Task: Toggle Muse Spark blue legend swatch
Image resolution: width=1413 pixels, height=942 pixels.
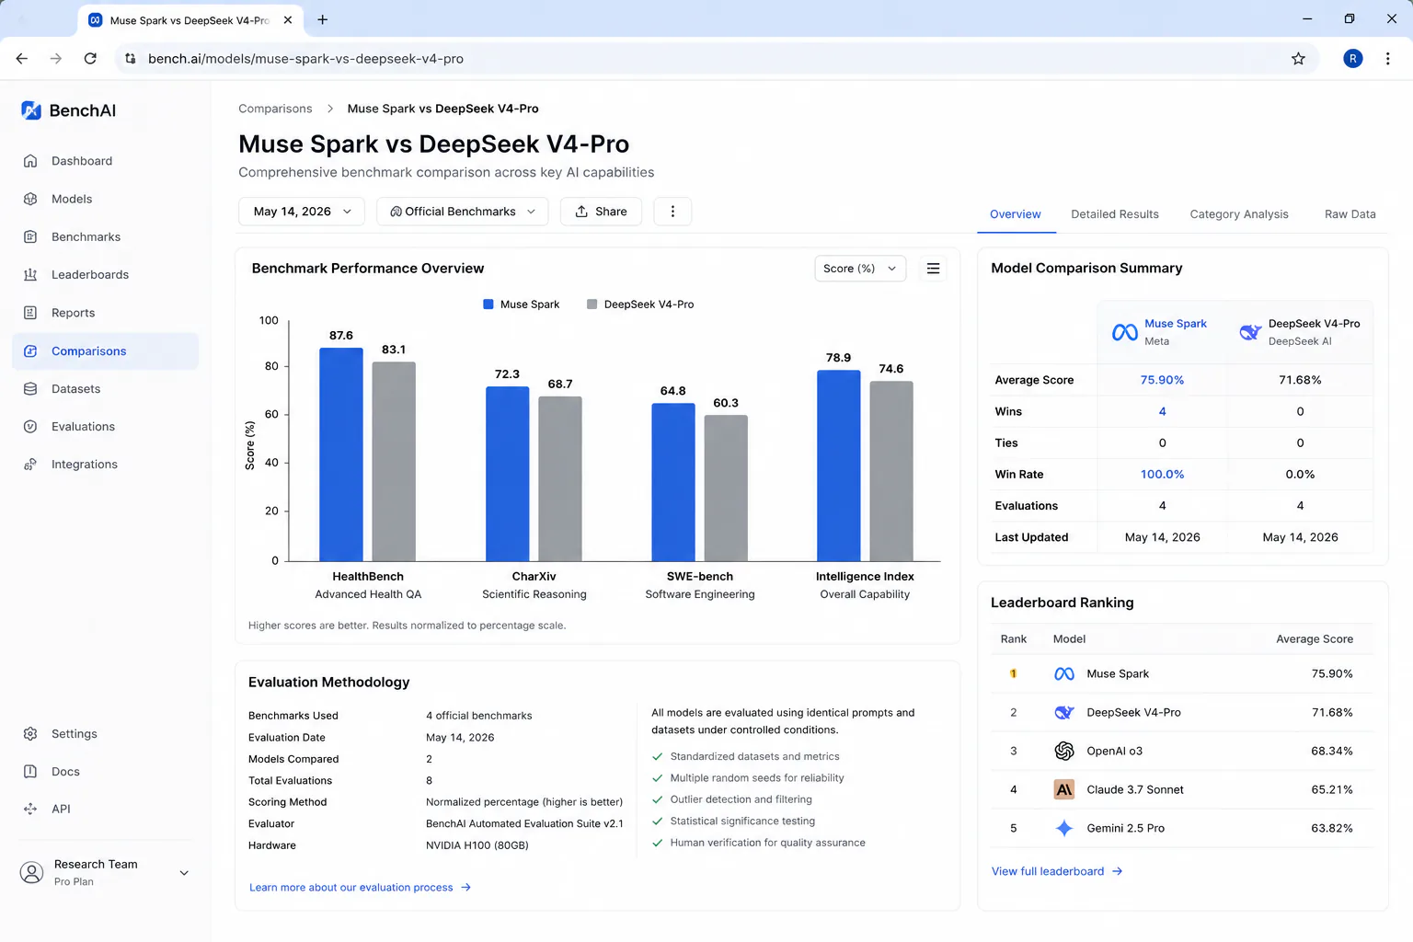Action: coord(488,304)
